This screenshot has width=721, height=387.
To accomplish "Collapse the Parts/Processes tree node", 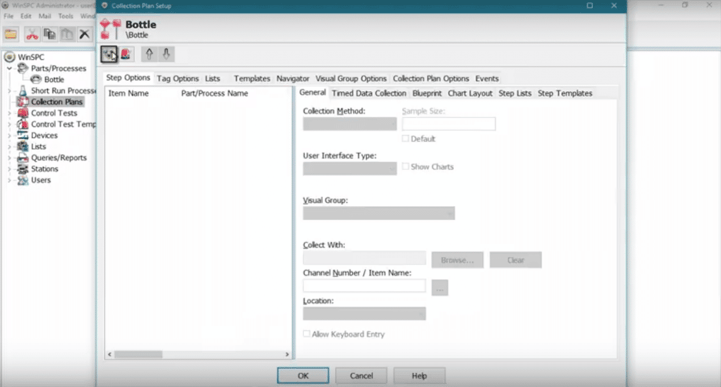I will [x=10, y=69].
